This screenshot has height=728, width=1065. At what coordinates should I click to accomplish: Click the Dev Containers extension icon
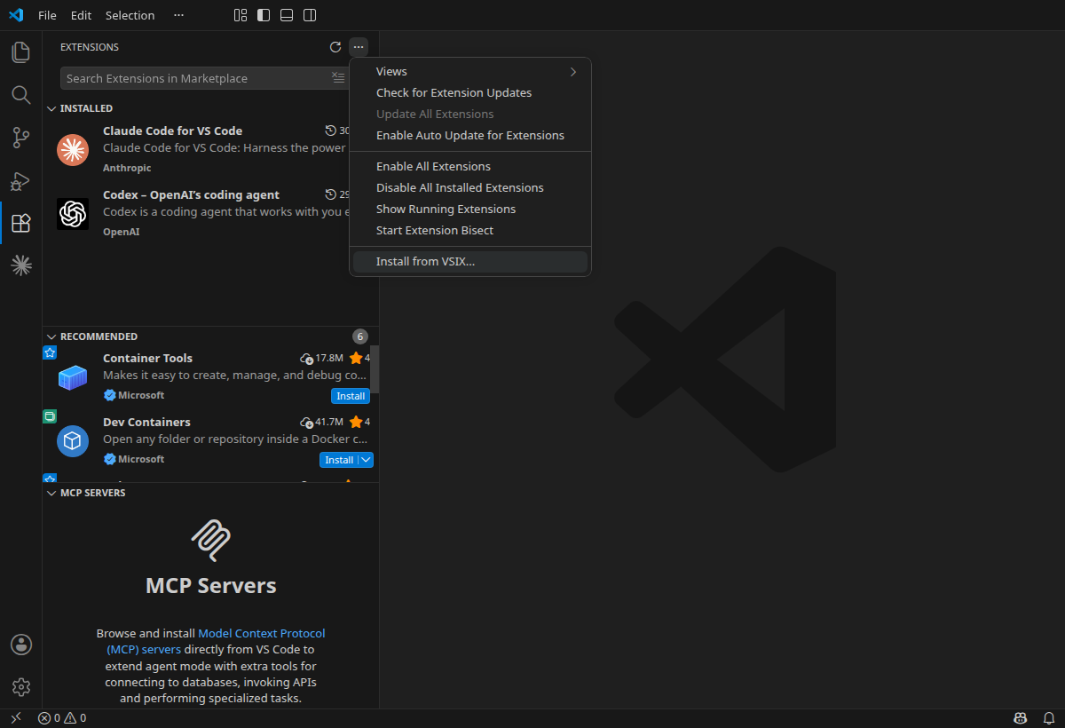point(73,441)
